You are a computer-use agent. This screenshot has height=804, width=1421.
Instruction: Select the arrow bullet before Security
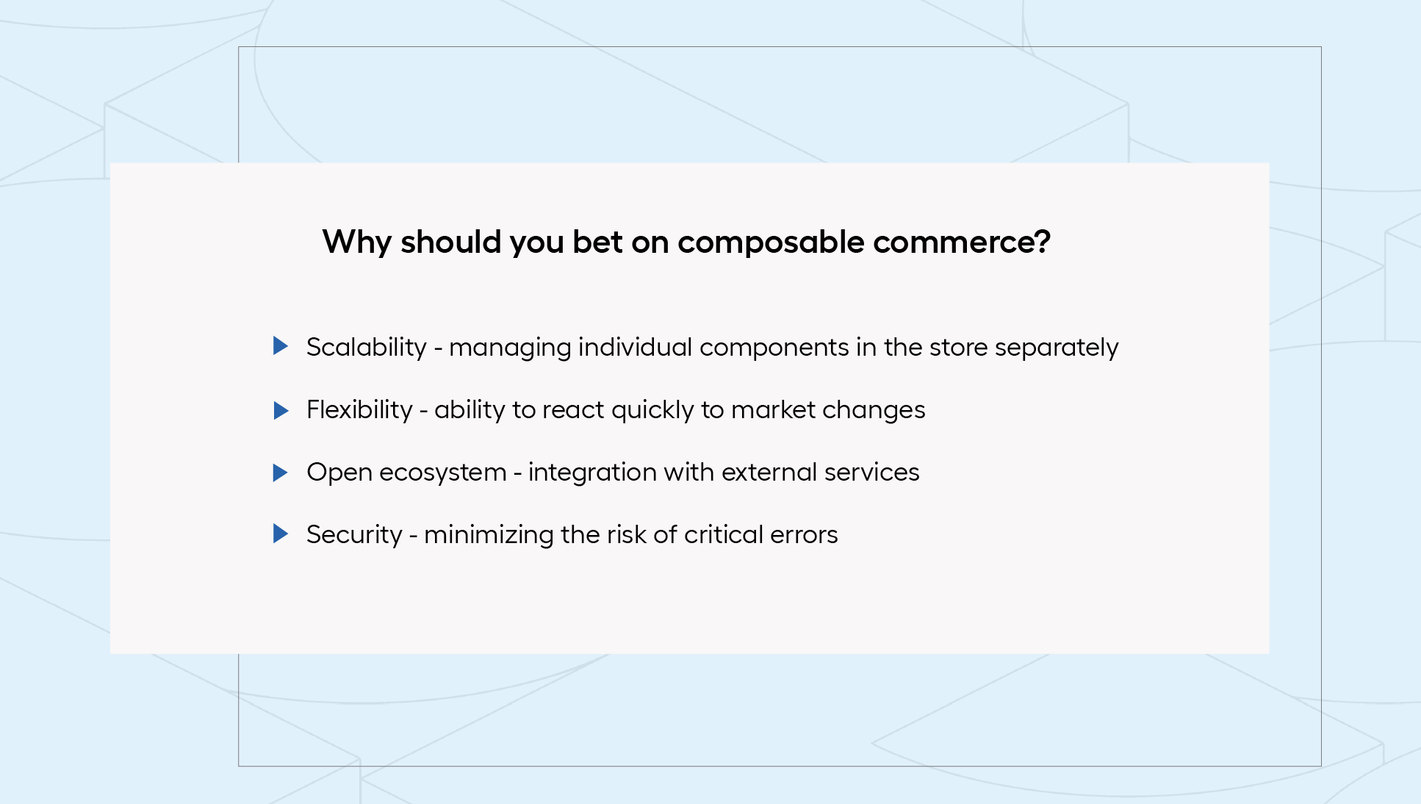point(281,534)
